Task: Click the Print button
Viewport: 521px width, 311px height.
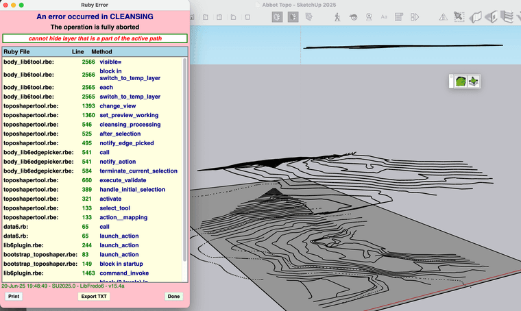Action: pos(13,297)
